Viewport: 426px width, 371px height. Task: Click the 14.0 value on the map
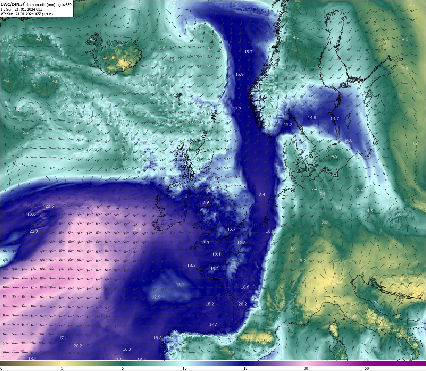click(x=348, y=140)
